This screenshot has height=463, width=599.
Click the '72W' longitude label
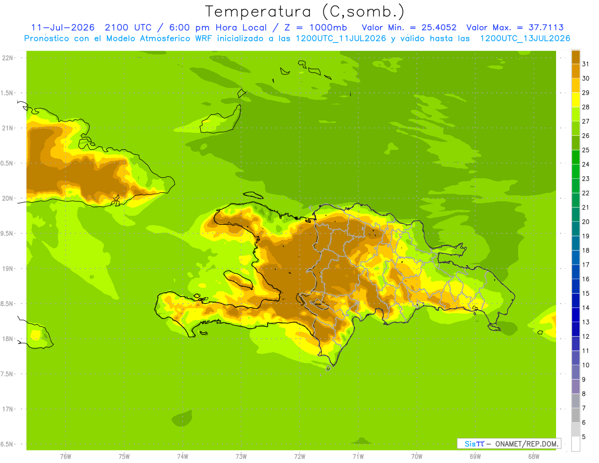tap(300, 457)
